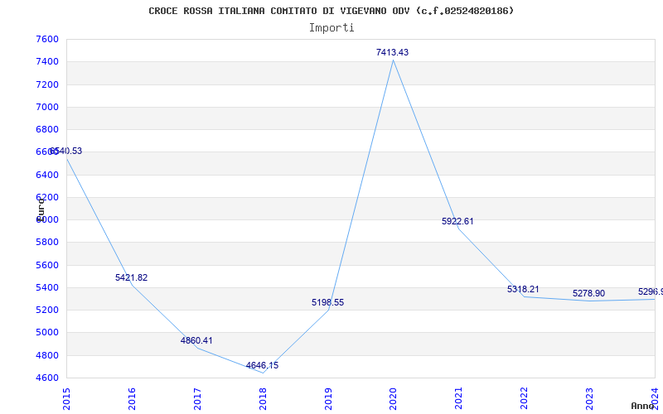Click the 2016 x-axis label
663x414 pixels.
tap(132, 398)
